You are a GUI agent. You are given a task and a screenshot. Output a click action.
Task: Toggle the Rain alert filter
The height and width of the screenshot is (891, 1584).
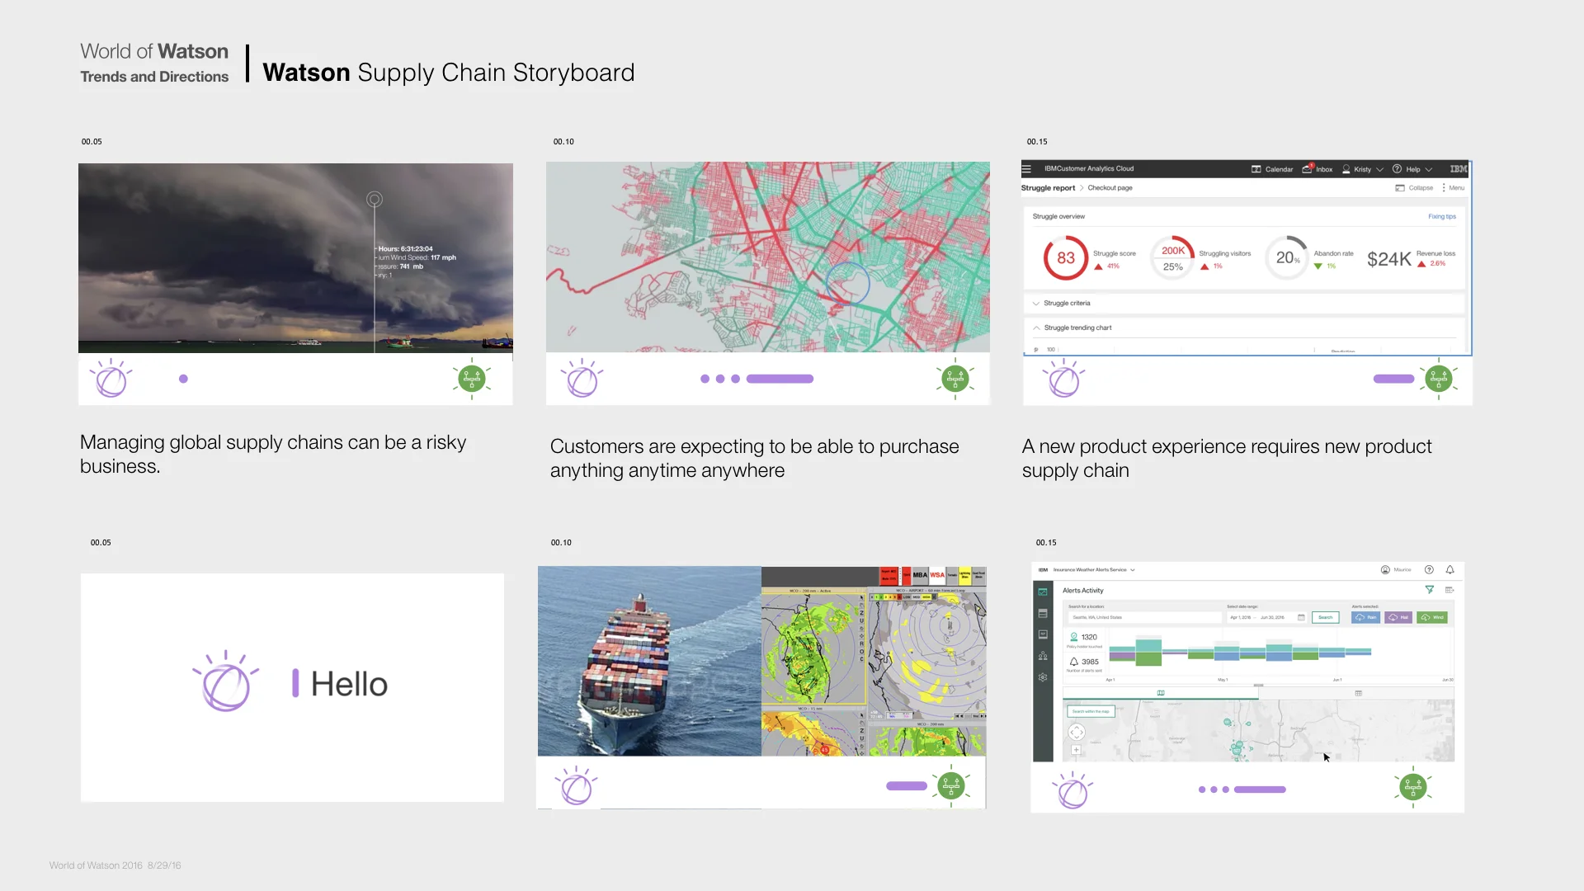click(1365, 617)
